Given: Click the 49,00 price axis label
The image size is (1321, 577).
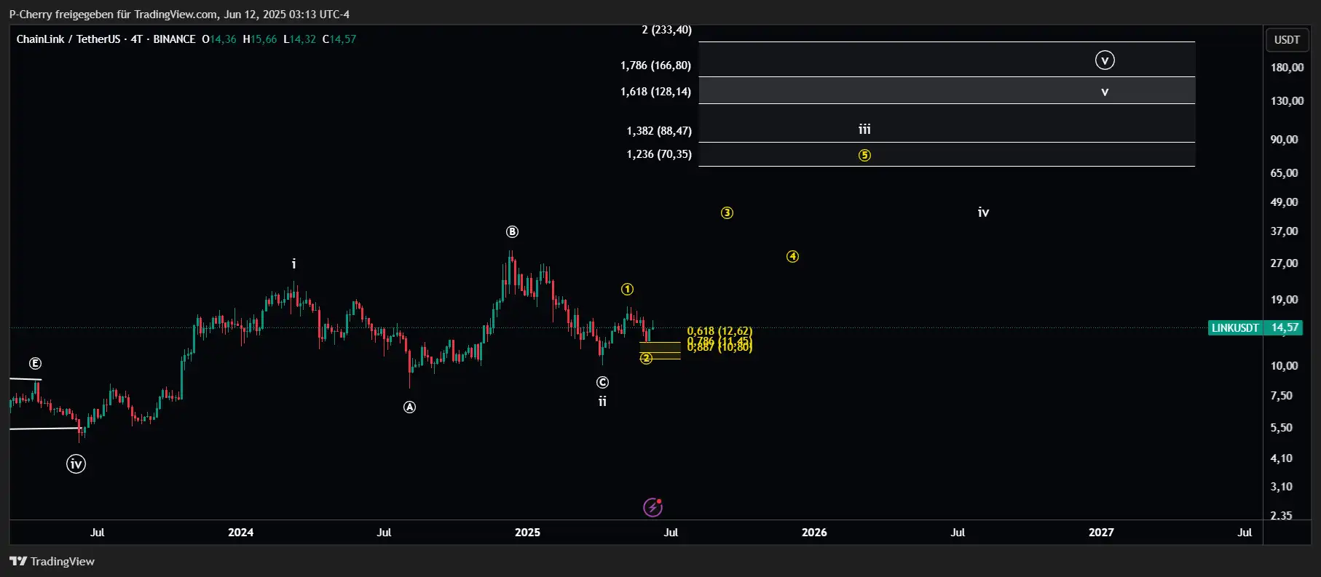Looking at the screenshot, I should click(x=1284, y=202).
